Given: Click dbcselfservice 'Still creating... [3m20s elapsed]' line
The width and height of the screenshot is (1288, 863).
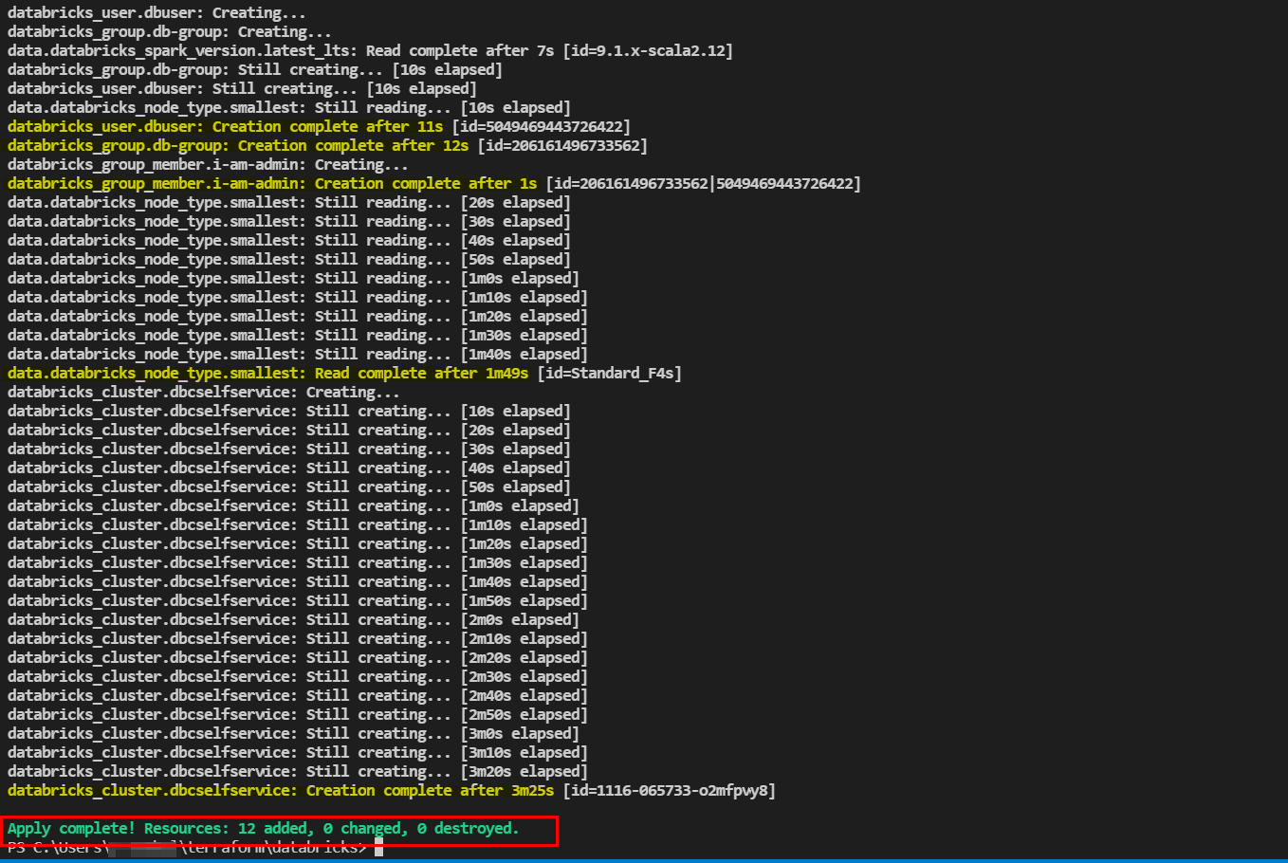Looking at the screenshot, I should point(298,772).
